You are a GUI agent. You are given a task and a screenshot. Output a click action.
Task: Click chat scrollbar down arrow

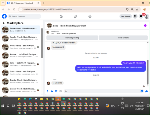pos(148,86)
